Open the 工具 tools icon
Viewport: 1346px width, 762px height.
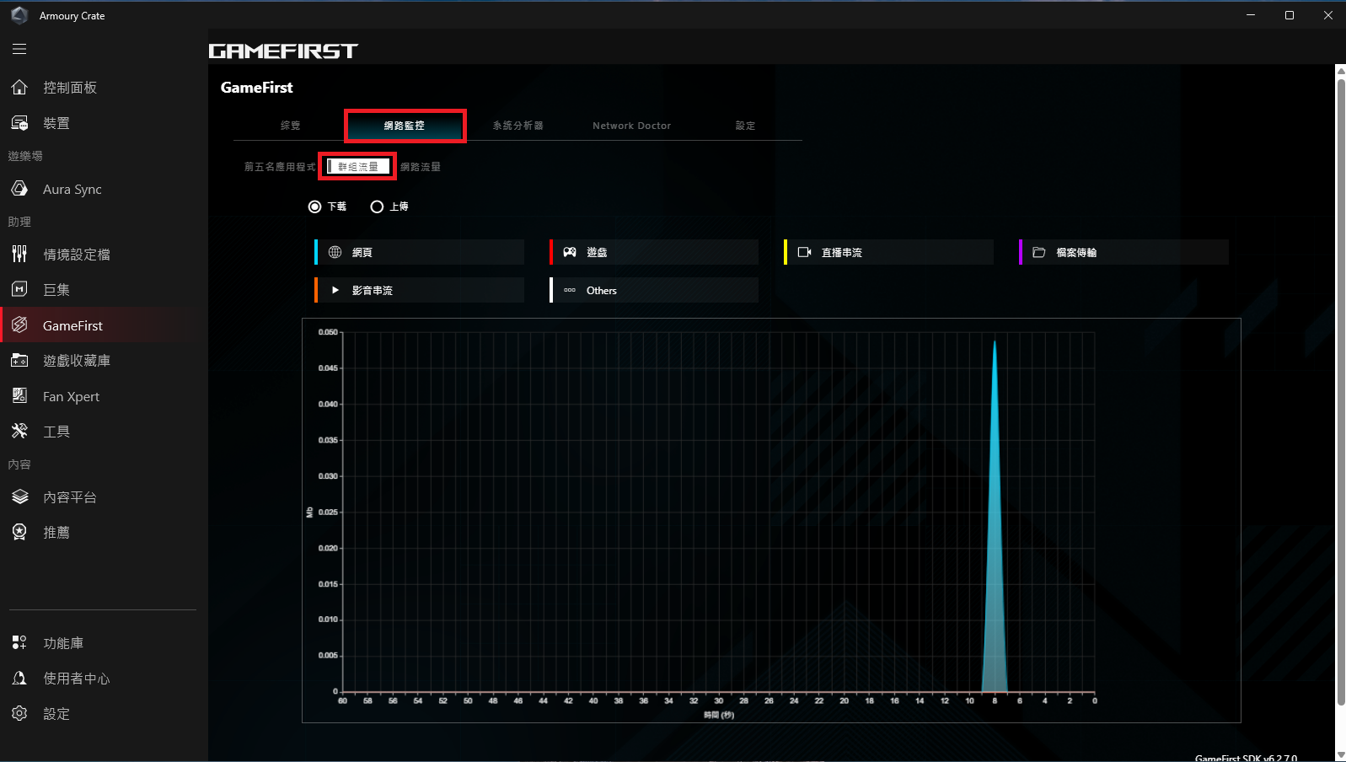point(19,432)
